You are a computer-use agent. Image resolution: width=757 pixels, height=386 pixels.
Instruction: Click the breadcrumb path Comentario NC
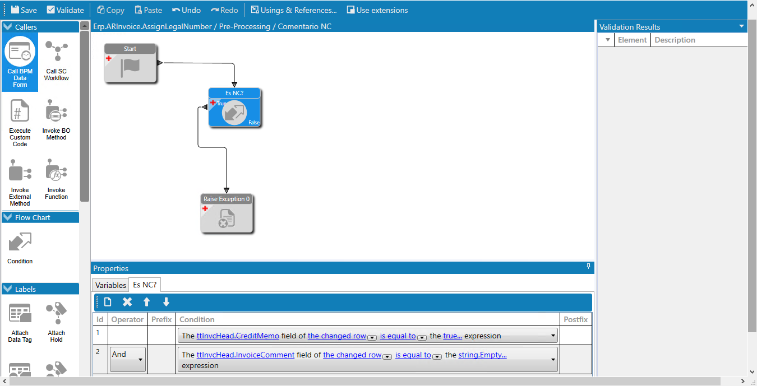point(304,26)
